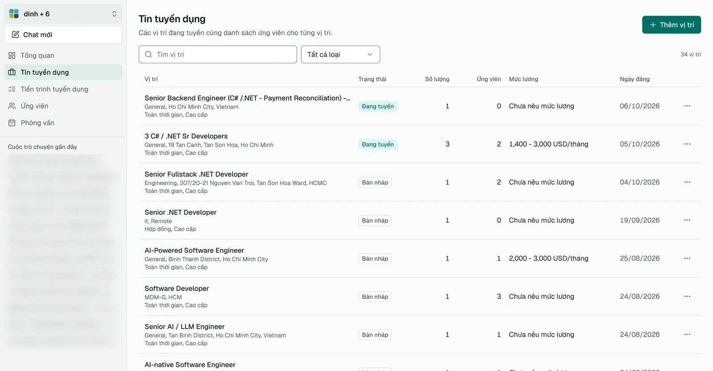
Task: Open options menu for Senior AI / LLM Engineer
Action: (x=687, y=334)
